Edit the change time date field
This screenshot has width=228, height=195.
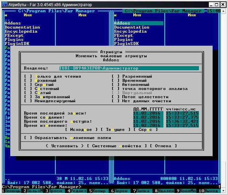[x=148, y=125]
